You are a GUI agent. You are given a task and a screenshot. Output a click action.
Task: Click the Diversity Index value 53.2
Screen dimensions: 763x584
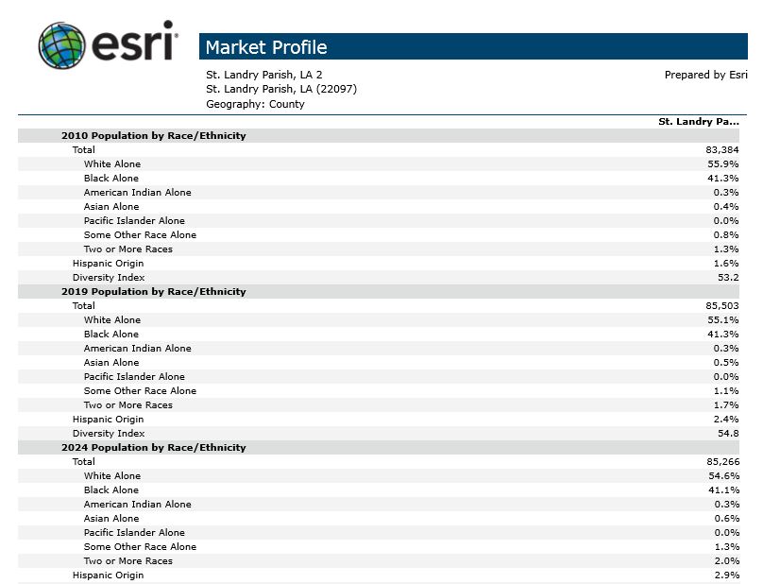(728, 277)
